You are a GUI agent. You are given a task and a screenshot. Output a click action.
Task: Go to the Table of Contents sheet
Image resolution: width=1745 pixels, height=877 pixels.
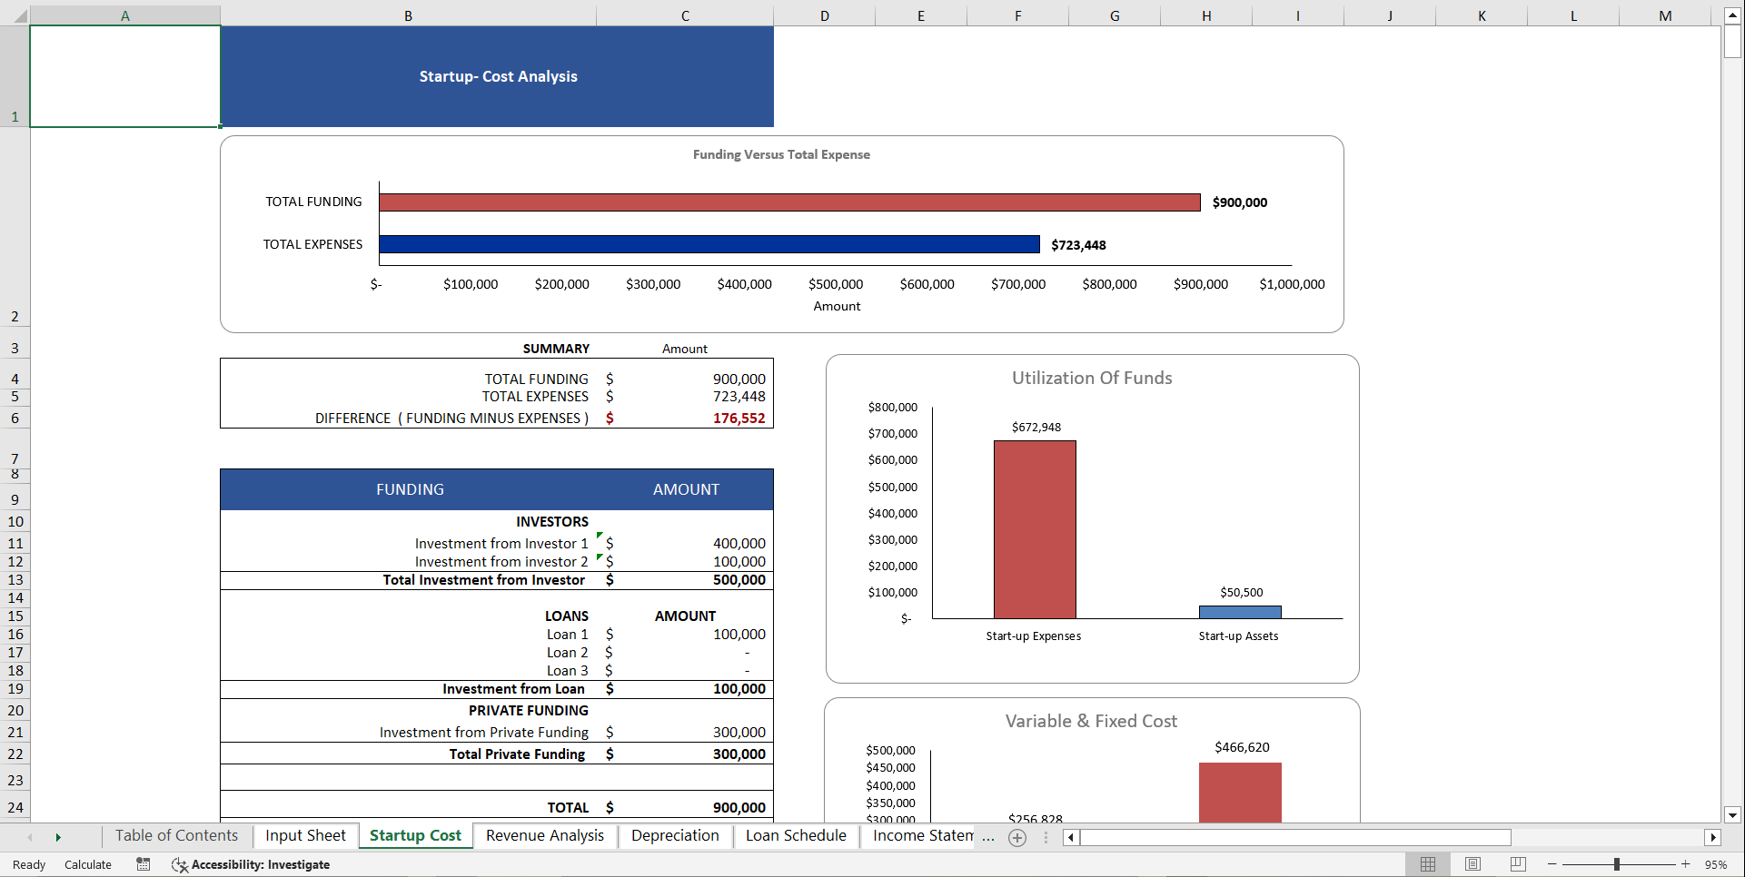click(176, 836)
